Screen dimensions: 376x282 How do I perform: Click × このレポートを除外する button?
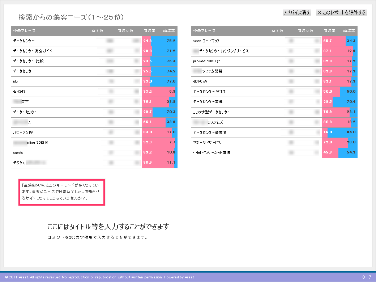click(341, 13)
